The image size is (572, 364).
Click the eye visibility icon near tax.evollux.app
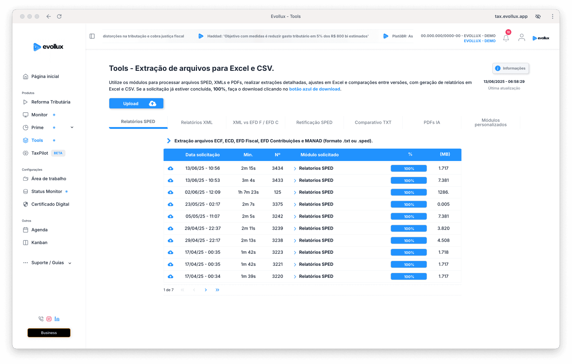(x=538, y=16)
